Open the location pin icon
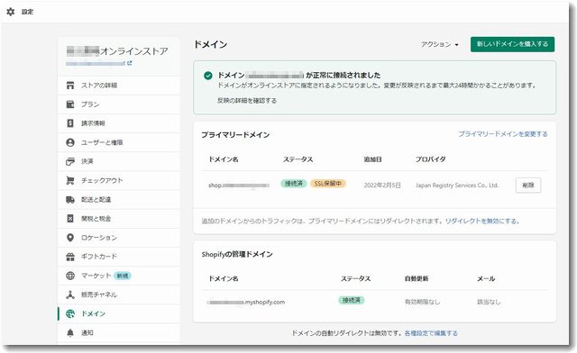The height and width of the screenshot is (353, 577). pyautogui.click(x=70, y=238)
